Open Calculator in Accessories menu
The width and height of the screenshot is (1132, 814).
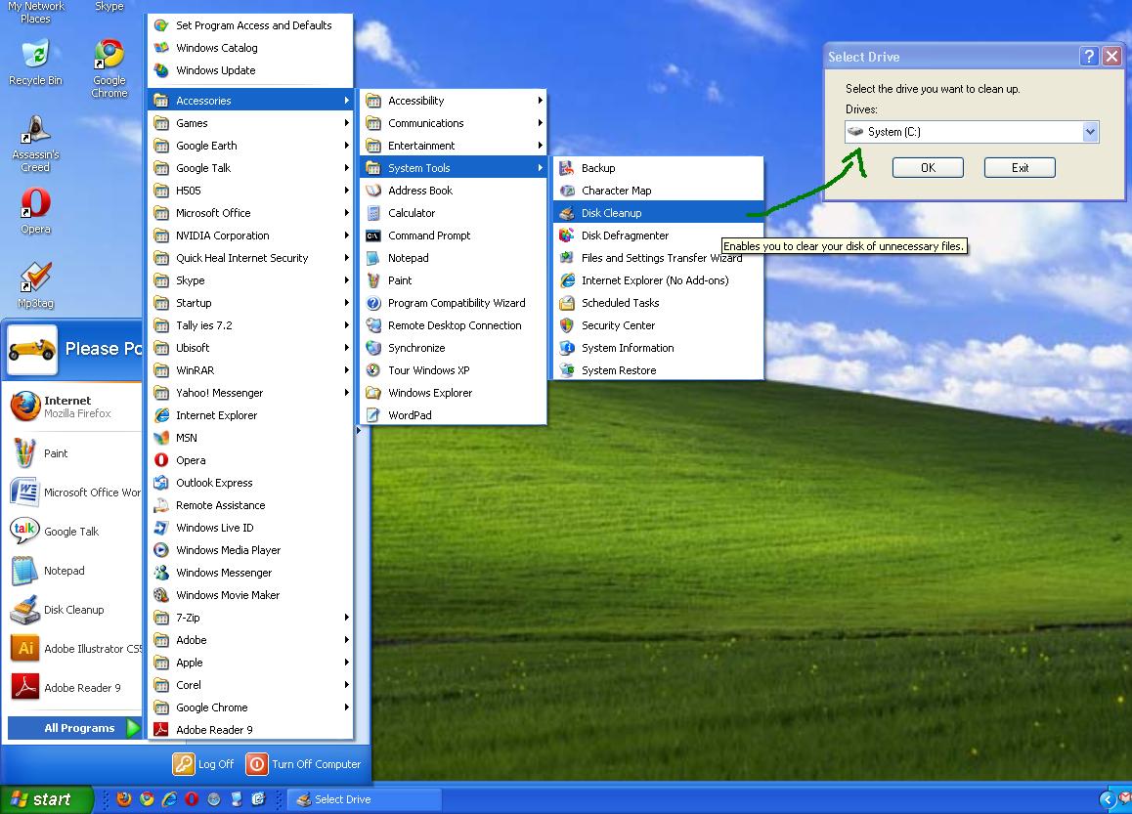coord(453,213)
